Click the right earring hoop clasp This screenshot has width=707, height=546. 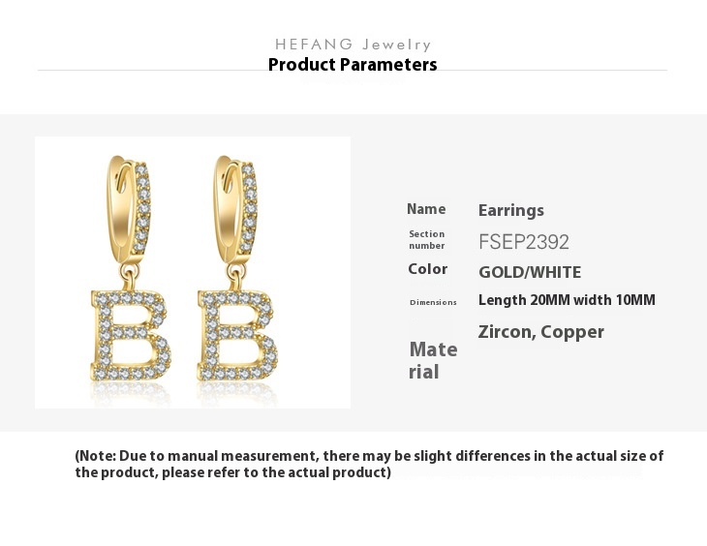235,209
